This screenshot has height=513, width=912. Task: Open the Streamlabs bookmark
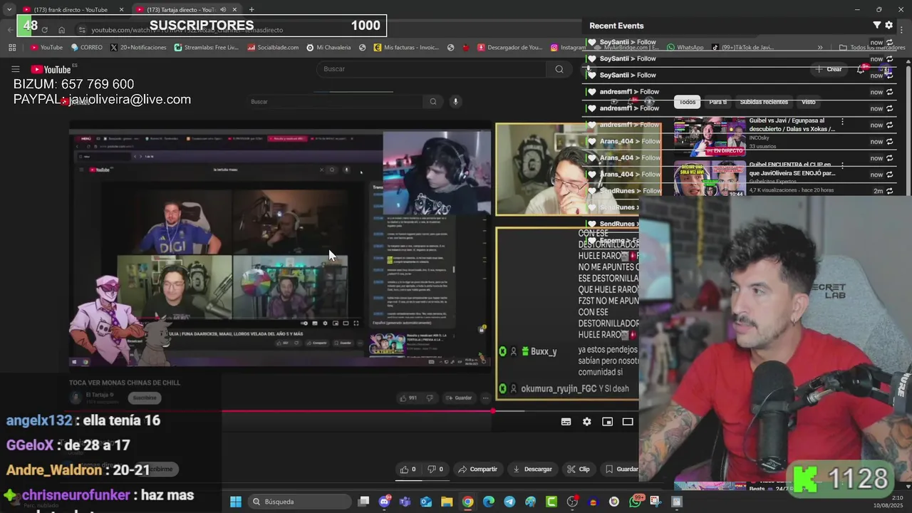[207, 48]
